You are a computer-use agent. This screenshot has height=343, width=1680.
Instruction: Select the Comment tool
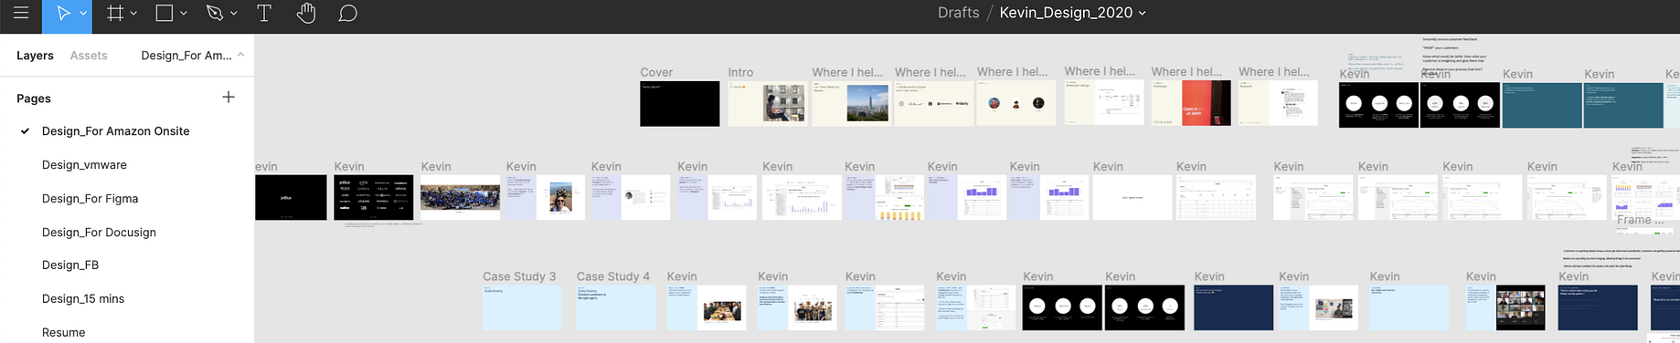(x=347, y=14)
